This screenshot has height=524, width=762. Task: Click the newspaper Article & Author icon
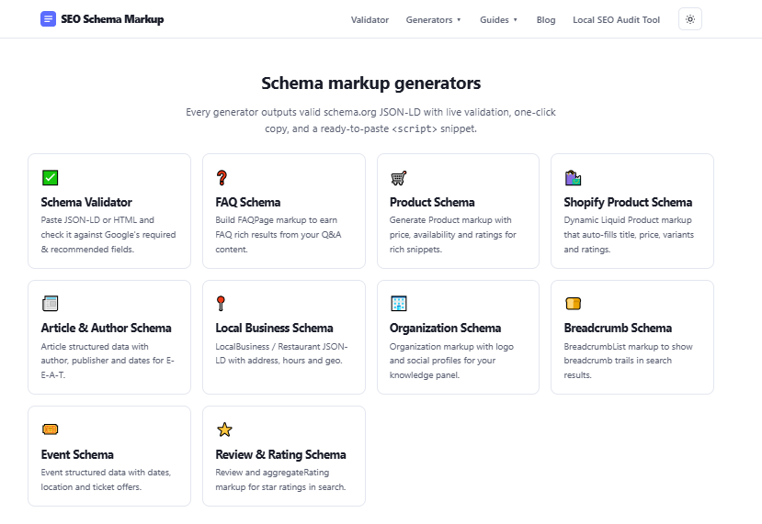pos(50,303)
